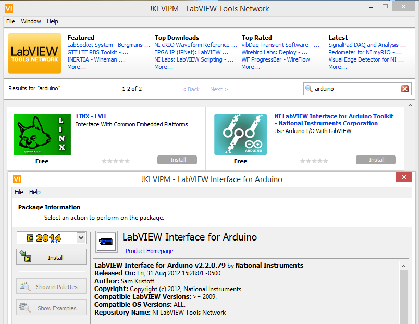Open NI LabVIEW Interface for Arduino Toolkit link

[334, 119]
